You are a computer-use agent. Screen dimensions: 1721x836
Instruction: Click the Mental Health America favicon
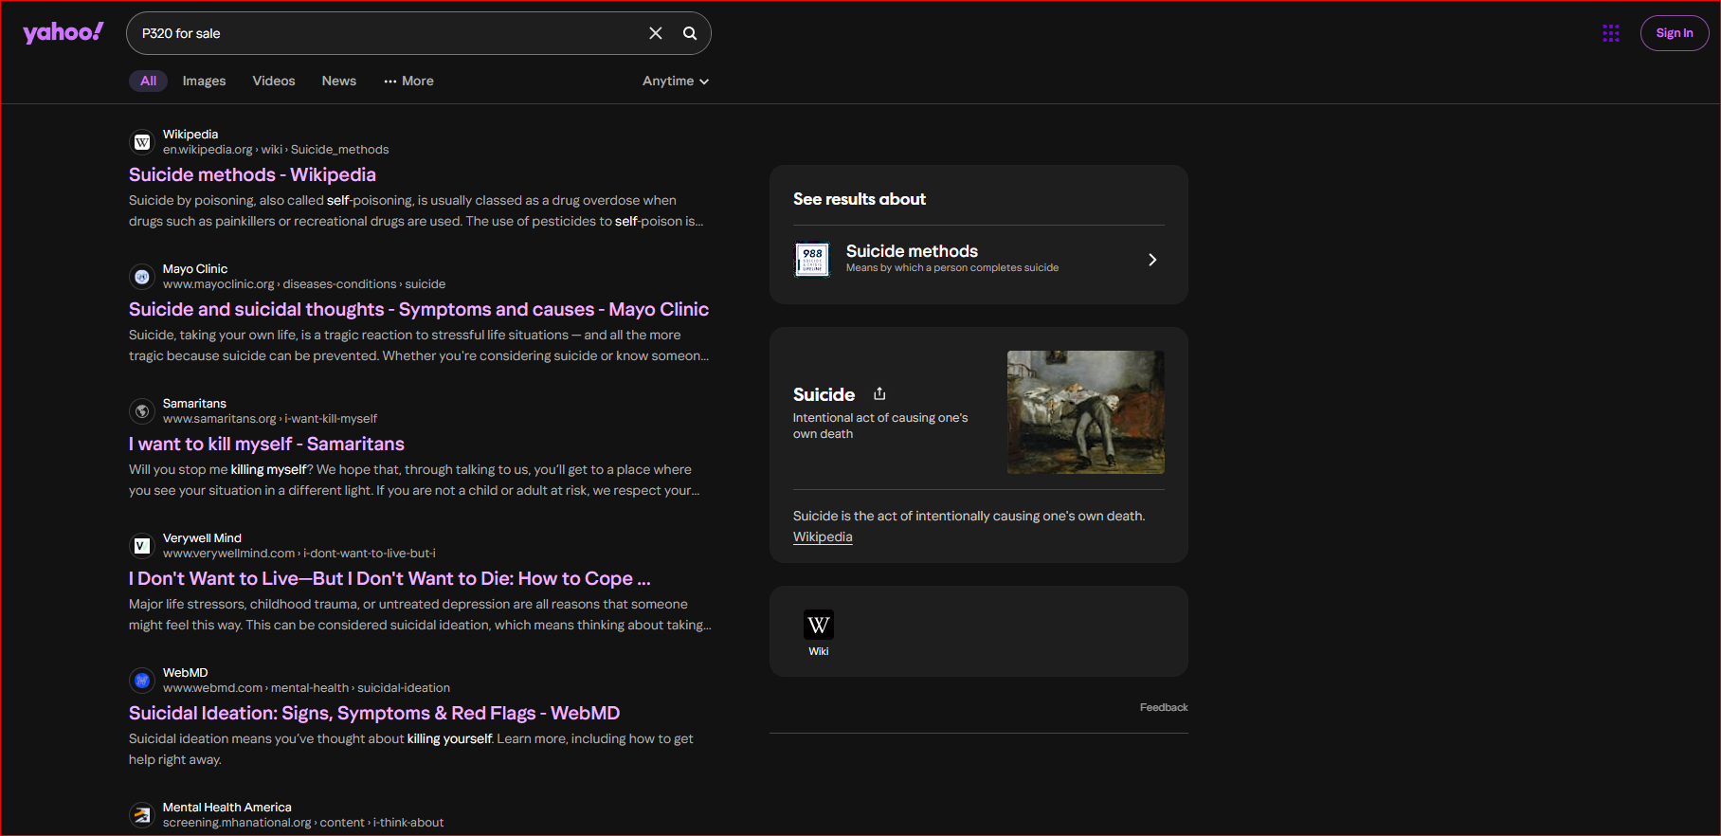tap(142, 815)
